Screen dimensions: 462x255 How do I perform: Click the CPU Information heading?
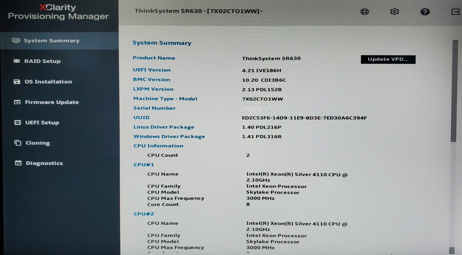158,146
